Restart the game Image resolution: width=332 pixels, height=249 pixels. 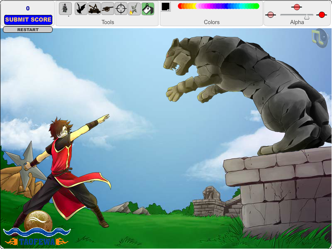pyautogui.click(x=28, y=29)
